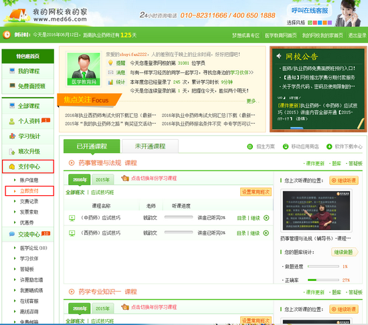The image size is (368, 325).
Task: Click 退出登录 in the top navigation
Action: [x=357, y=35]
